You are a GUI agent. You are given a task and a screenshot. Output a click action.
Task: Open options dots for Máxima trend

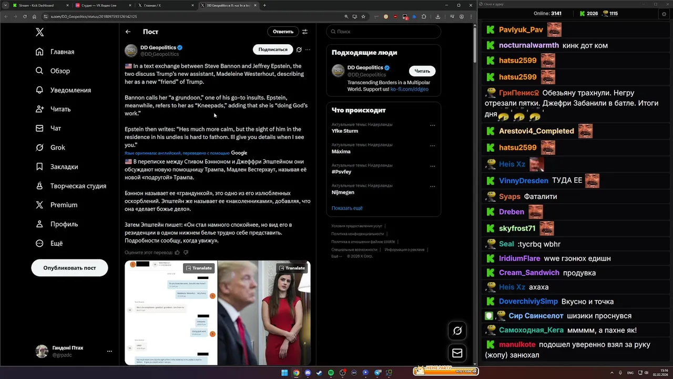tap(433, 146)
